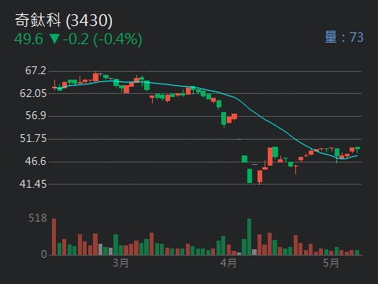Click the tallest green volume bar in April
This screenshot has width=378, height=284.
click(249, 237)
